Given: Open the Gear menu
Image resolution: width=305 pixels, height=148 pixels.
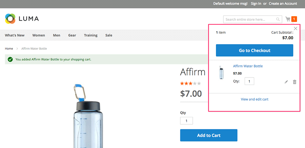Looking at the screenshot, I should point(72,35).
